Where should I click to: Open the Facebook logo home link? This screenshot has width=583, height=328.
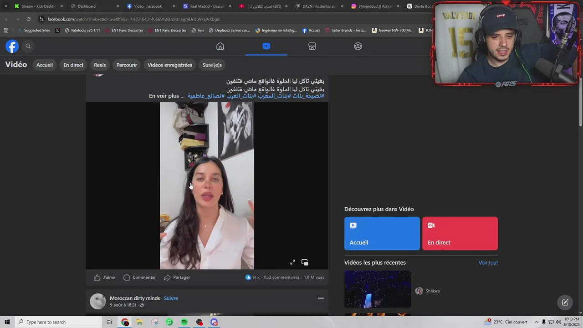12,46
